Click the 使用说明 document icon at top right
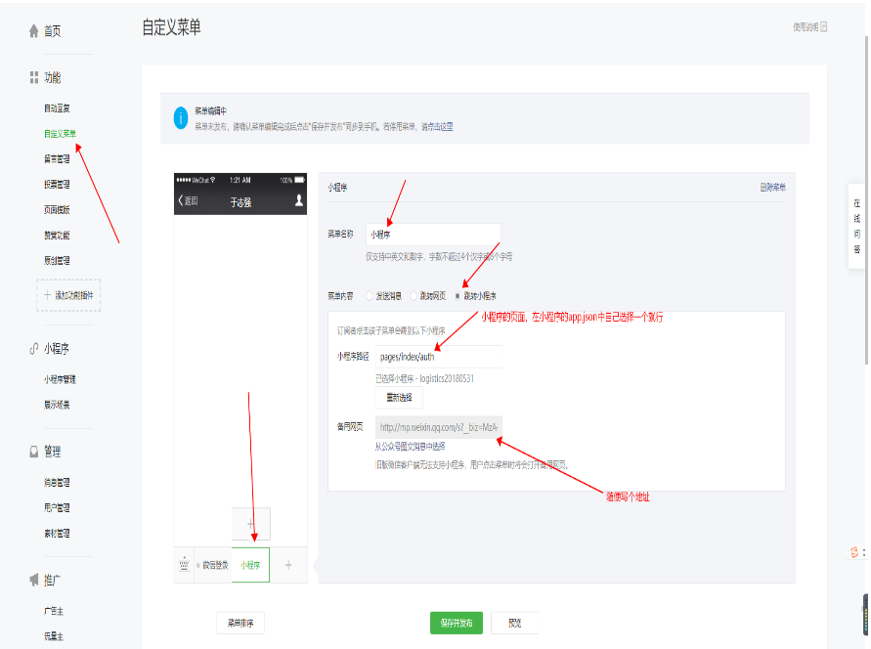Viewport: 871px width, 649px height. tap(824, 26)
